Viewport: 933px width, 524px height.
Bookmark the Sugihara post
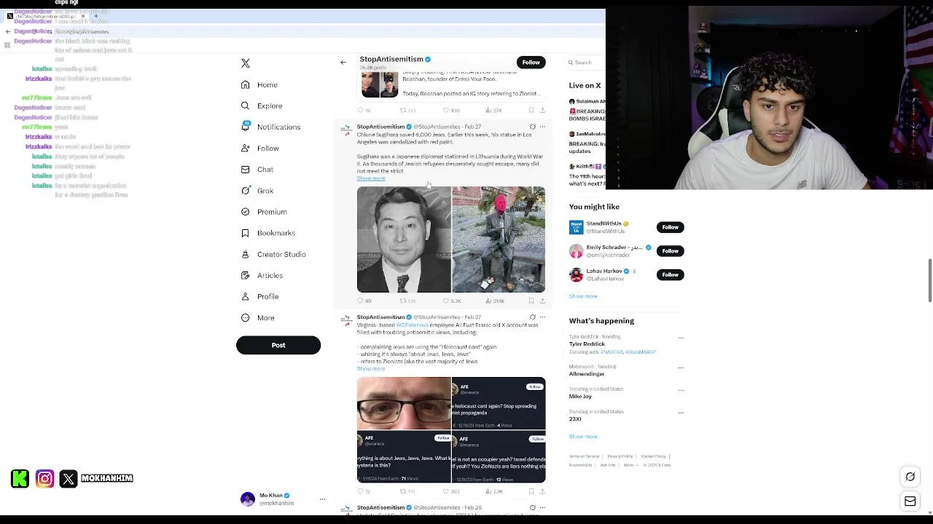point(531,301)
